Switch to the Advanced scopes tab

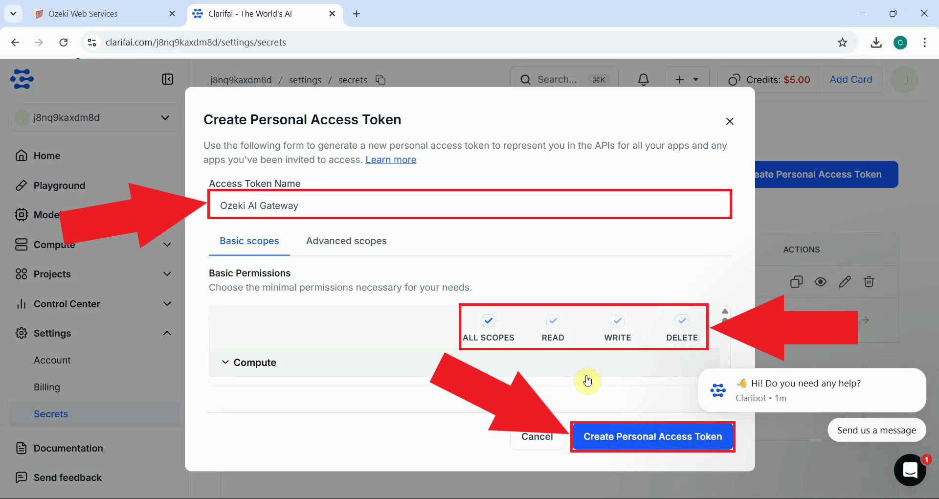346,241
